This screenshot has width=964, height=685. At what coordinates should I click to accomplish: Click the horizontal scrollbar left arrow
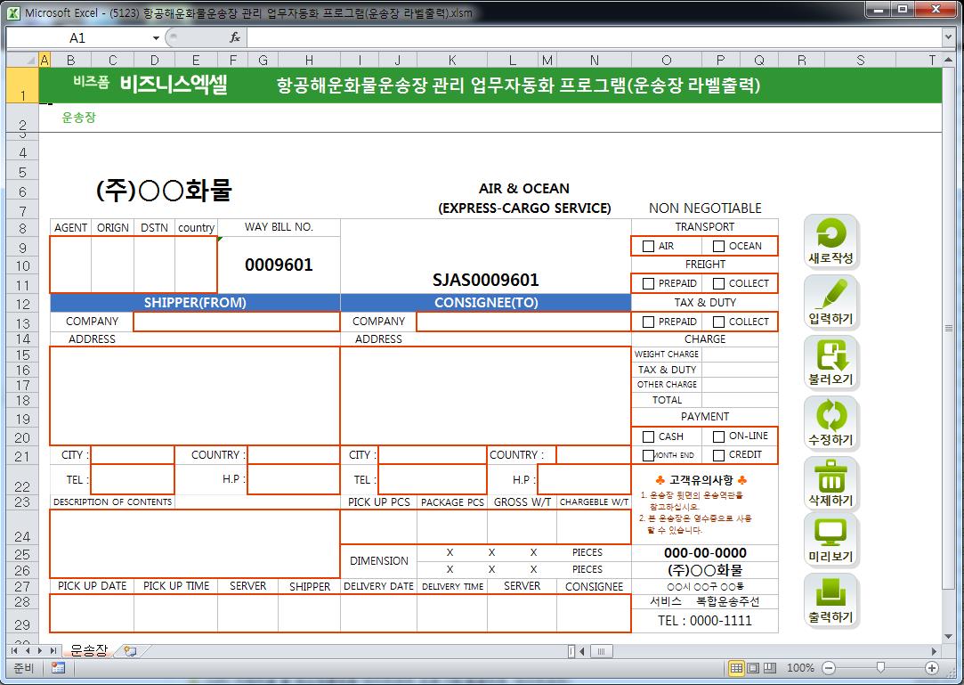coord(582,651)
